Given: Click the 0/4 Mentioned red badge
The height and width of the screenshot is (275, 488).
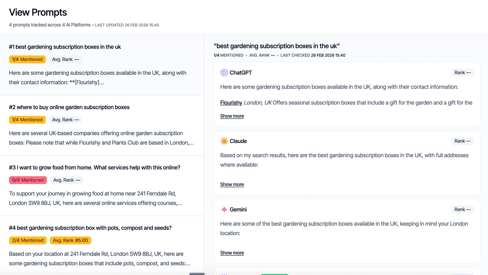Looking at the screenshot, I should click(x=28, y=180).
